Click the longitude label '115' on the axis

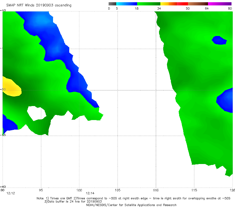click(x=194, y=190)
